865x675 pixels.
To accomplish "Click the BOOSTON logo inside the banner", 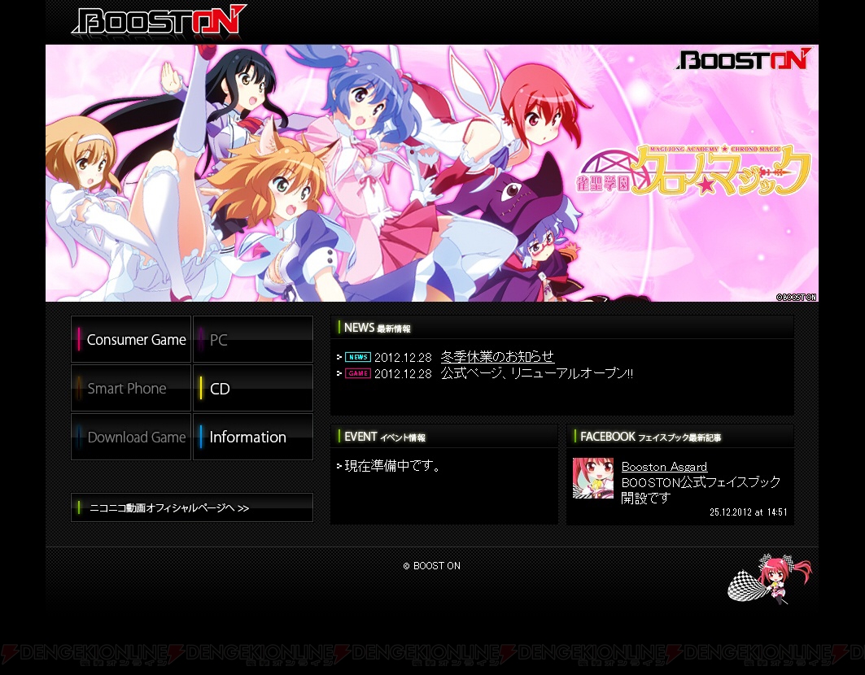I will 745,59.
